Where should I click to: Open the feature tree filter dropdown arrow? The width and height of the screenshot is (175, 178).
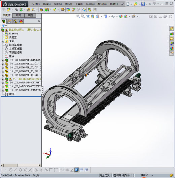click(6, 26)
